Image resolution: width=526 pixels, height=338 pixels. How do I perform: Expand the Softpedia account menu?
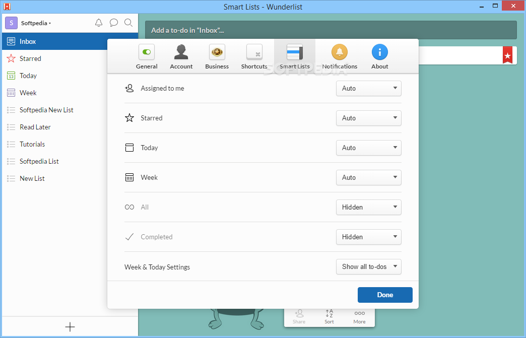point(36,23)
